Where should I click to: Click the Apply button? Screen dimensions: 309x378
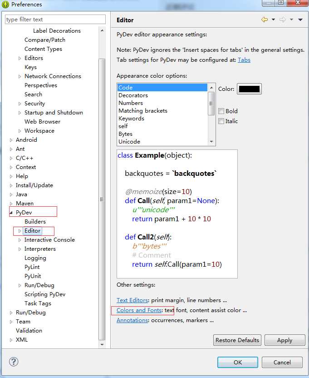(284, 340)
